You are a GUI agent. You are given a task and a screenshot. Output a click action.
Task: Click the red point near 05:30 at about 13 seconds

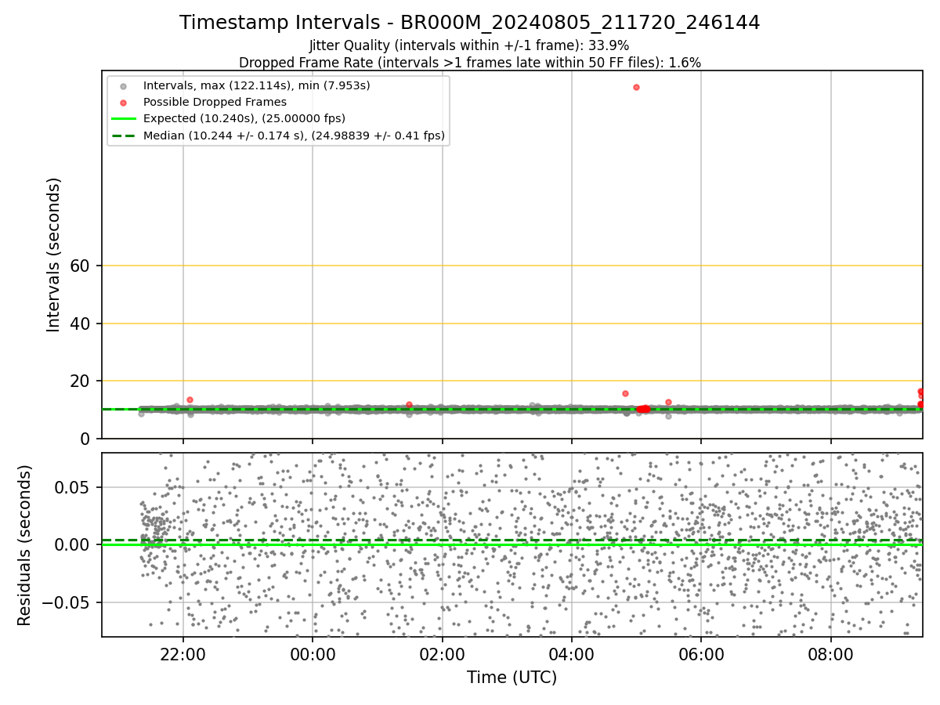tap(668, 402)
